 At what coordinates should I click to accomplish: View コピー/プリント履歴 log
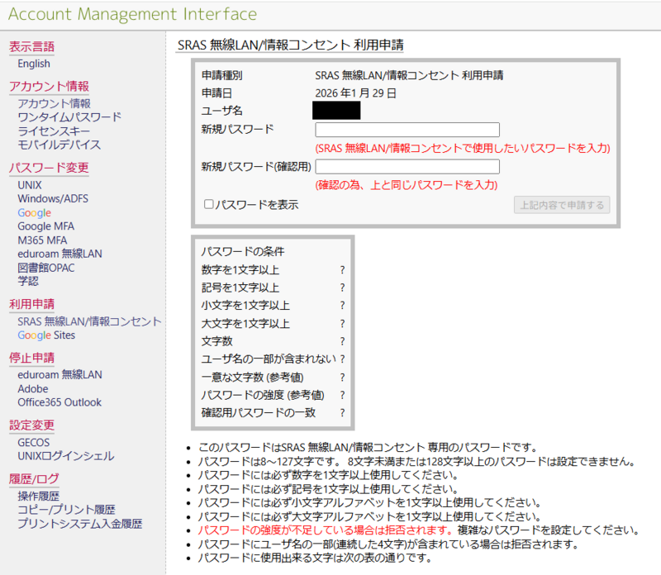pos(66,510)
